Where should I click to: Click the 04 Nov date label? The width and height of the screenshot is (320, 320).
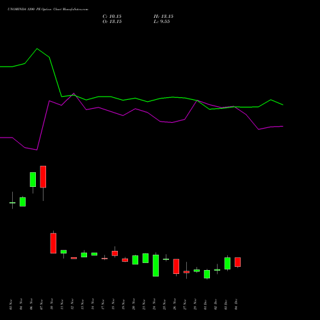pyautogui.click(x=21, y=305)
